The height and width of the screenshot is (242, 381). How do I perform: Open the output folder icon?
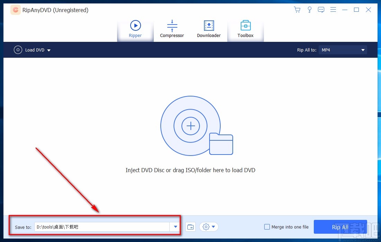click(190, 227)
